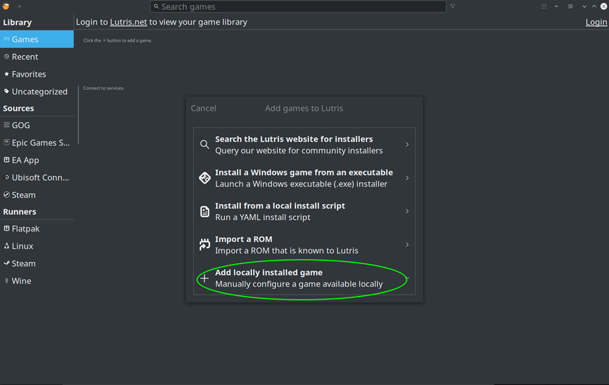Click inside the Search games field
This screenshot has height=385, width=609.
click(x=298, y=7)
